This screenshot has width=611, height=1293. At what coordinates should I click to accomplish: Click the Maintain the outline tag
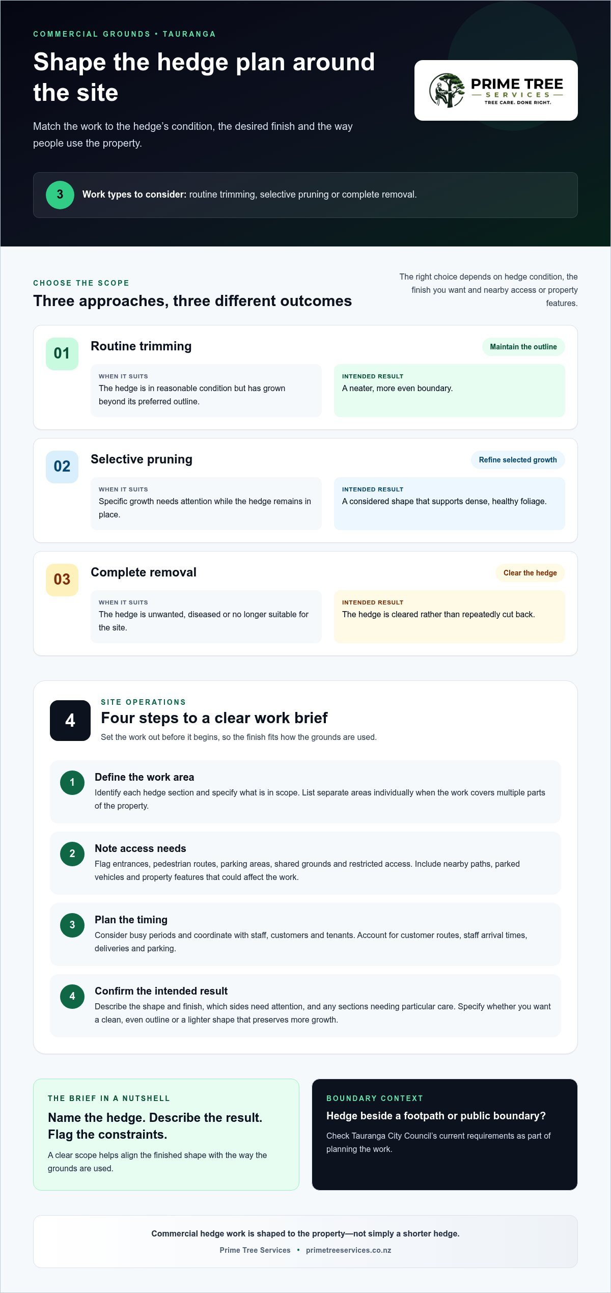point(523,347)
